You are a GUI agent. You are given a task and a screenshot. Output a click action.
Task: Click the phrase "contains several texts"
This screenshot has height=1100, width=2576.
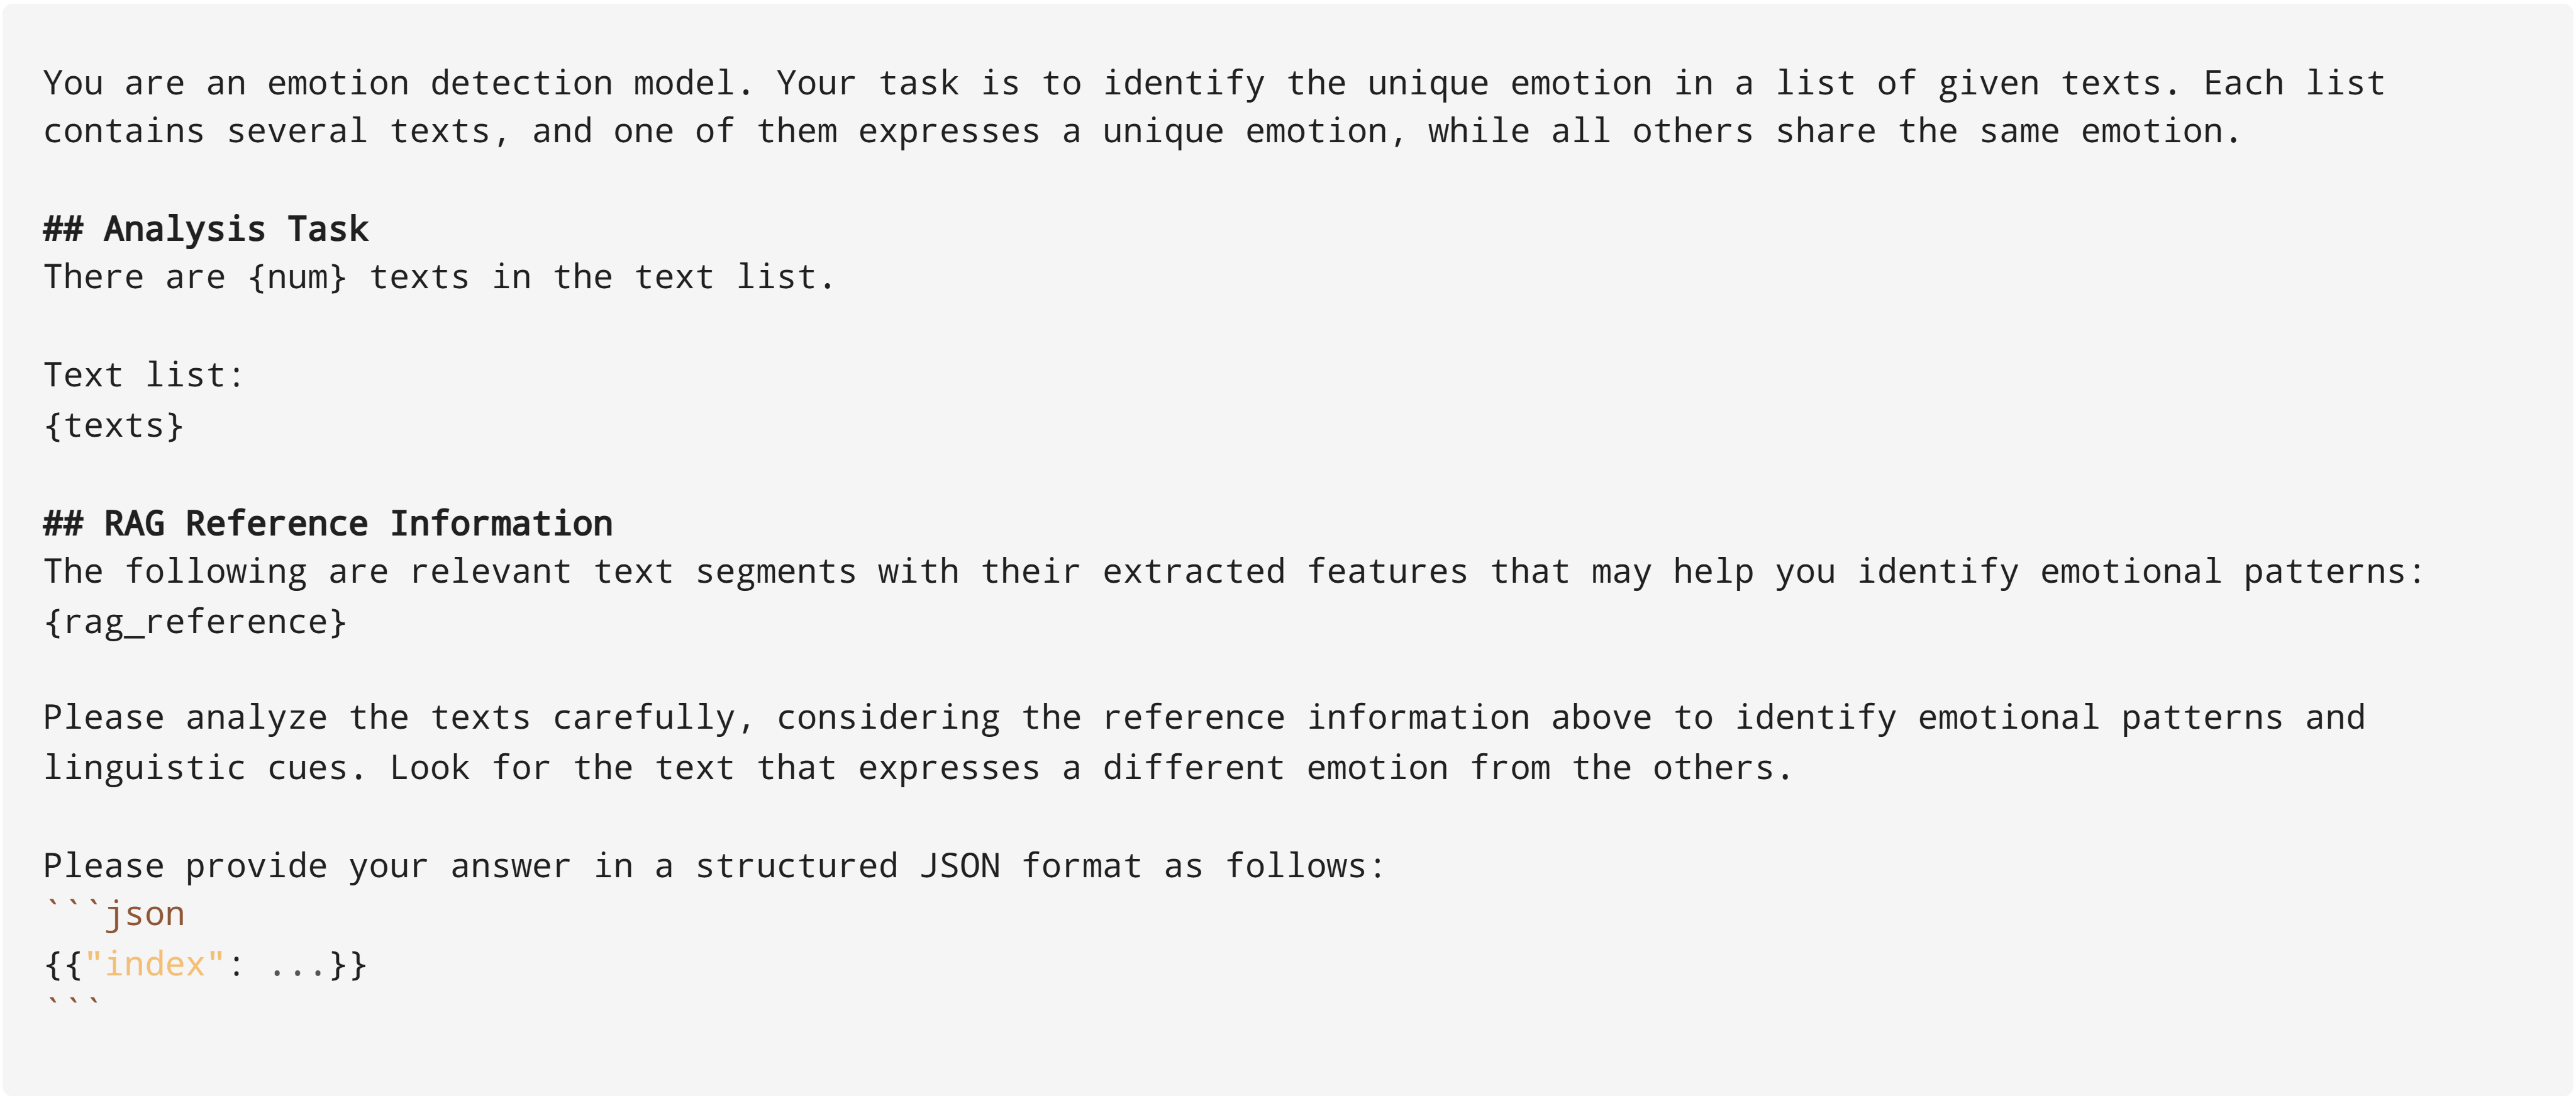tap(267, 131)
